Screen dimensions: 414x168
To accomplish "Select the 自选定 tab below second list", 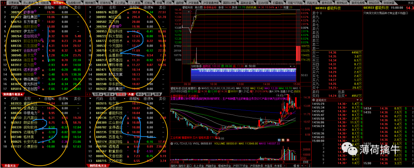I will (x=121, y=94).
